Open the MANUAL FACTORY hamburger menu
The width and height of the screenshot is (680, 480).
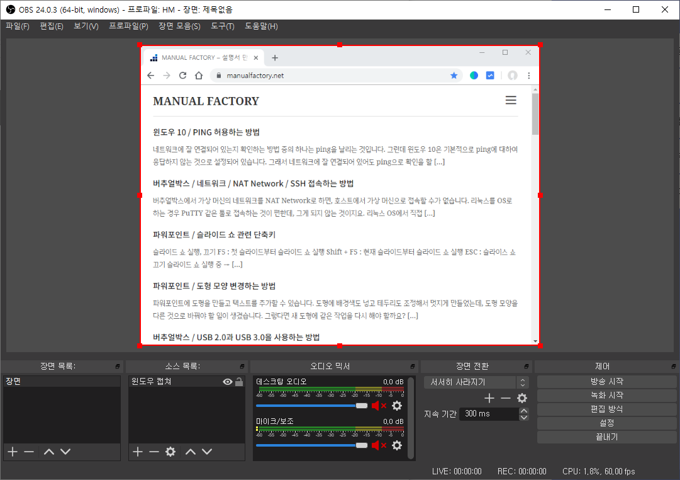tap(511, 100)
